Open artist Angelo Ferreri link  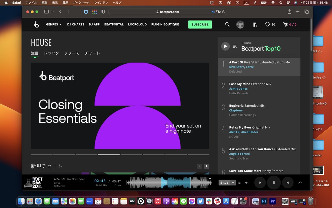(x=240, y=154)
